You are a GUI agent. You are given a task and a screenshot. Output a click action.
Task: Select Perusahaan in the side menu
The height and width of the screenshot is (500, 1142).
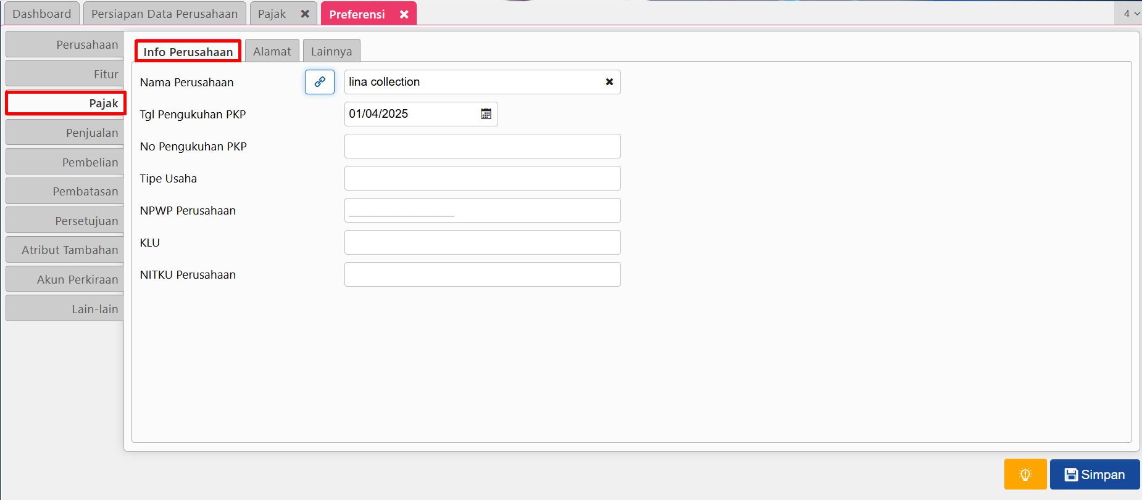tap(65, 45)
